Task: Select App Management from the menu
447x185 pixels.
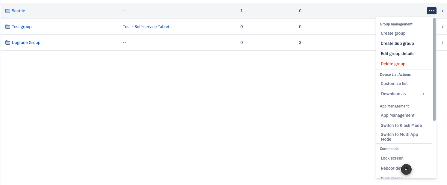Action: pyautogui.click(x=398, y=115)
